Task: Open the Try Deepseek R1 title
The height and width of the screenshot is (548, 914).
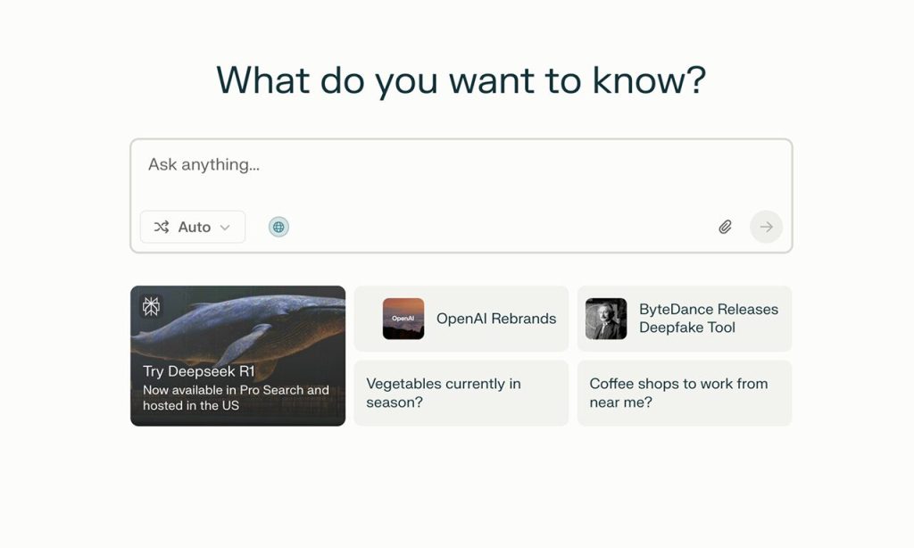Action: 198,371
